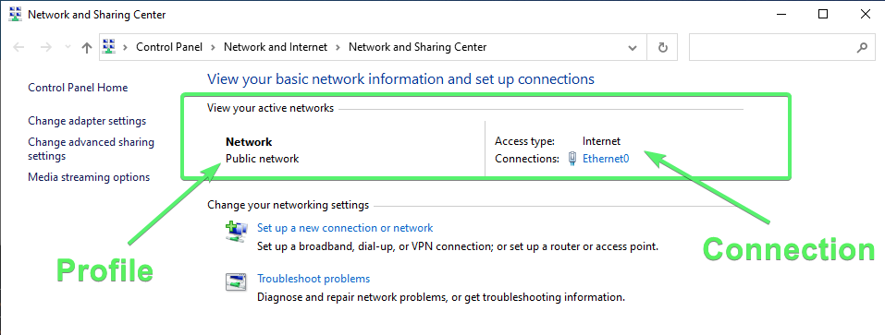Open the recent locations dropdown arrow
Screen dimensions: 885x335
[68, 48]
